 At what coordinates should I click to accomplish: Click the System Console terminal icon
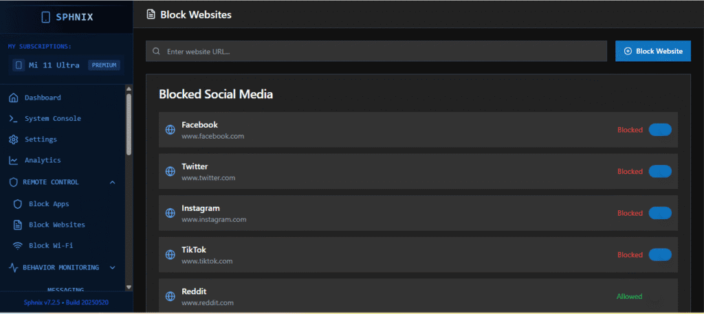14,119
